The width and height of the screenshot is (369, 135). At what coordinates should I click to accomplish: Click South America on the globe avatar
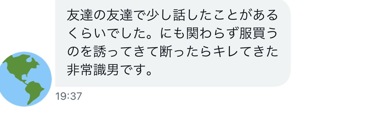coord(35,92)
